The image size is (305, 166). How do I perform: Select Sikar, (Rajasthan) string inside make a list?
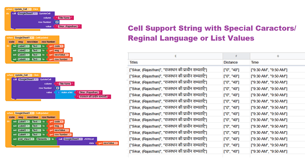89,92
